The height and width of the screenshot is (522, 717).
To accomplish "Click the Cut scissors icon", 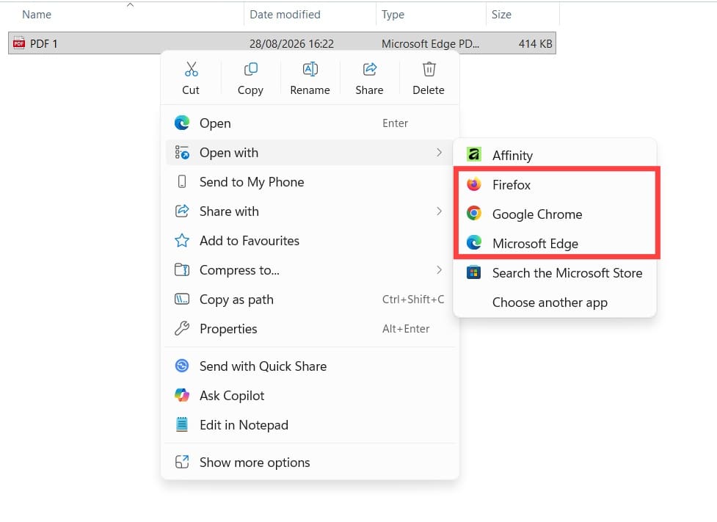I will click(191, 69).
